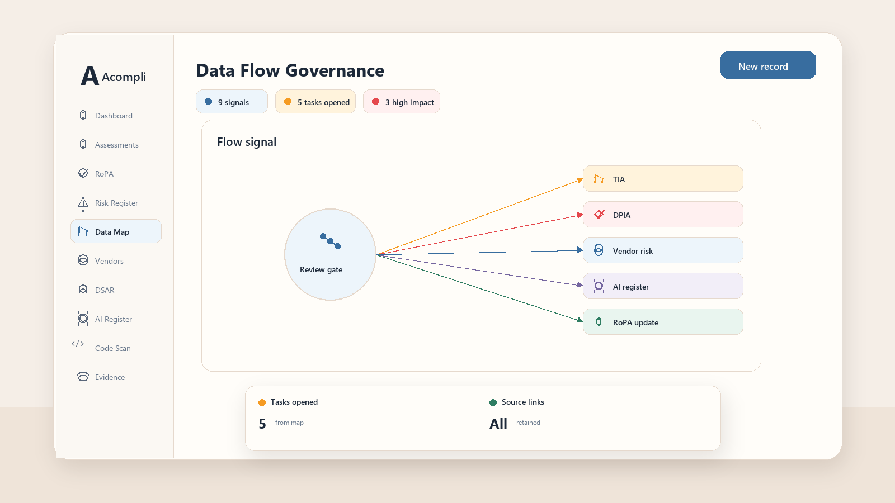Select Data Map in the navigation
895x503 pixels.
116,231
